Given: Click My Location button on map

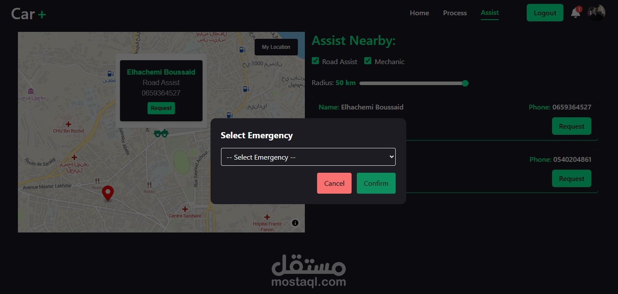Looking at the screenshot, I should [276, 47].
